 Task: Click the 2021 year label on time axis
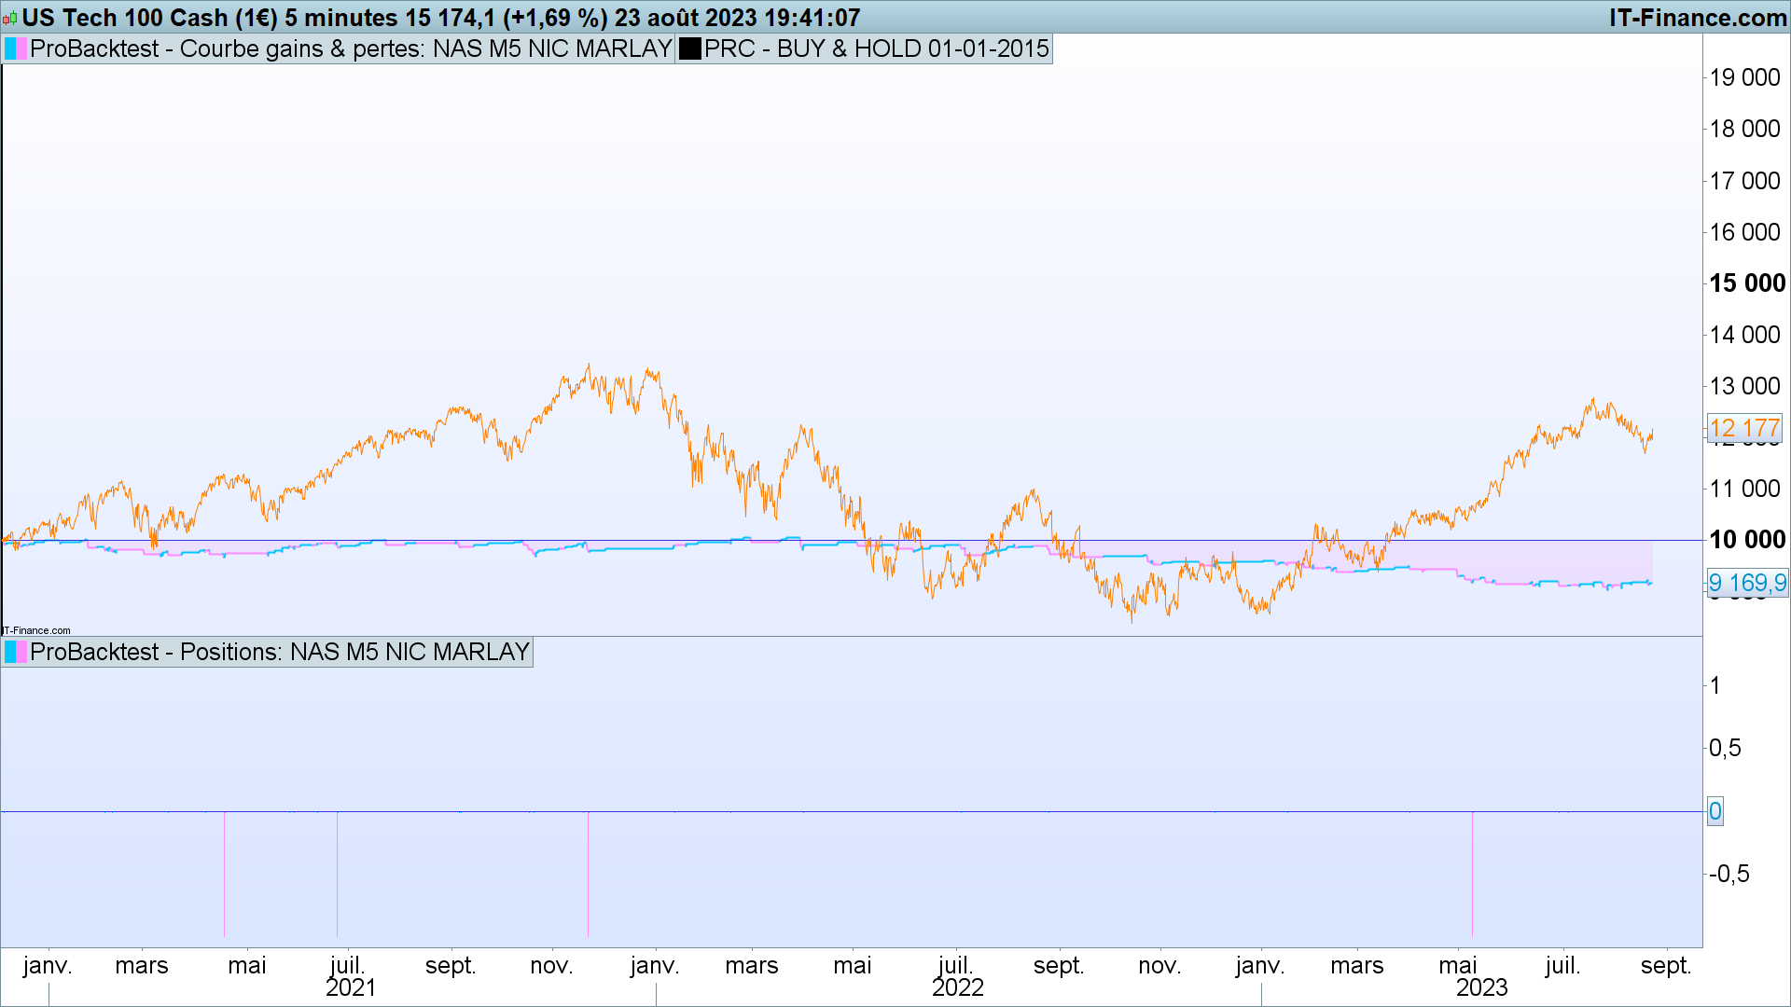pos(351,988)
